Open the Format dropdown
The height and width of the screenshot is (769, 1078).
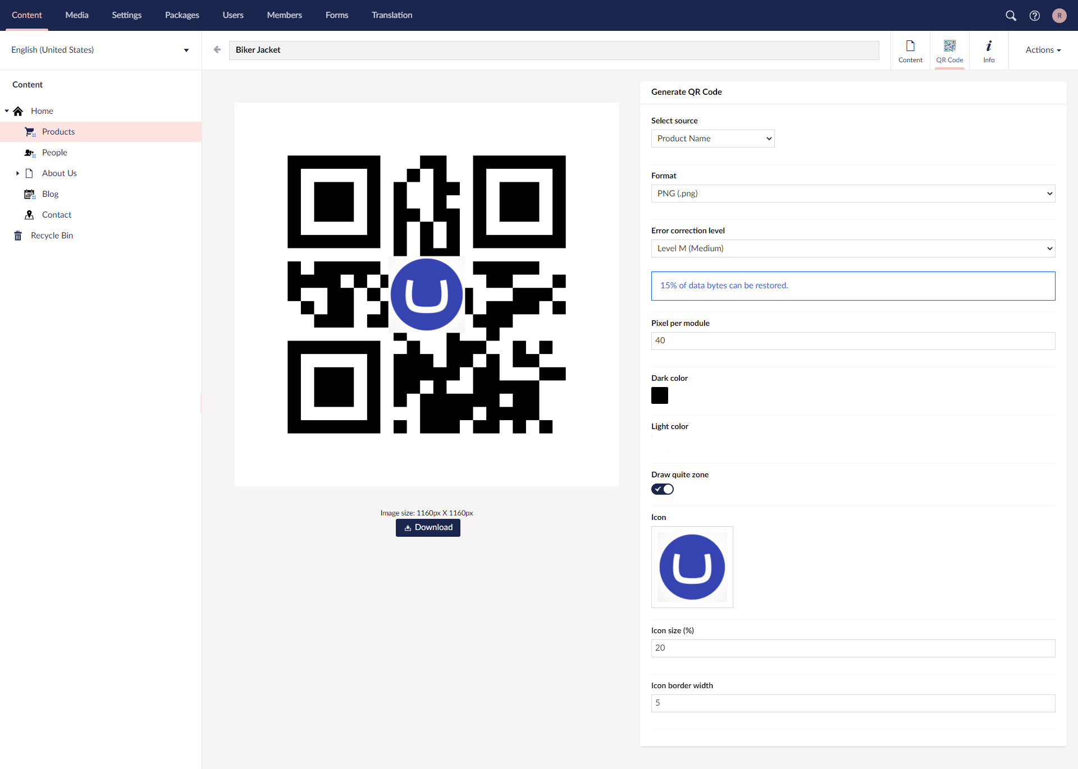tap(853, 194)
